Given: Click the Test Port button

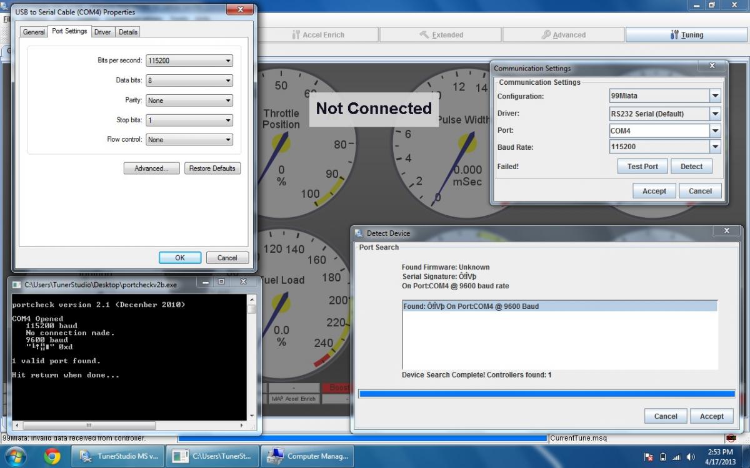Looking at the screenshot, I should [x=642, y=167].
